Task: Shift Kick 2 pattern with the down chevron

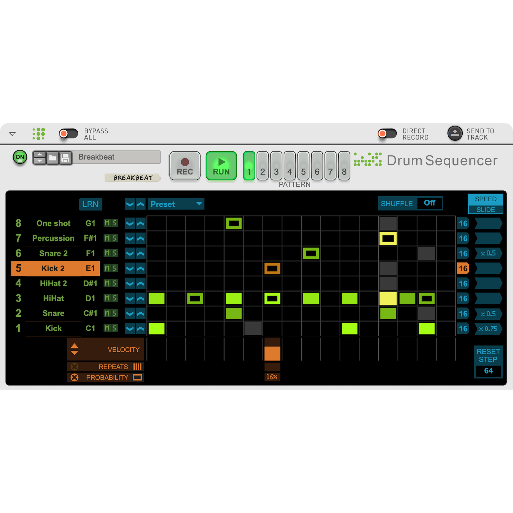Action: point(130,269)
